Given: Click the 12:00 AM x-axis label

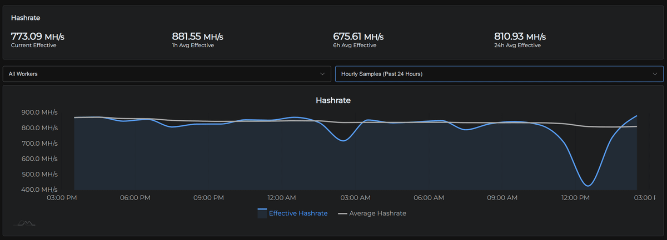Looking at the screenshot, I should coord(281,198).
